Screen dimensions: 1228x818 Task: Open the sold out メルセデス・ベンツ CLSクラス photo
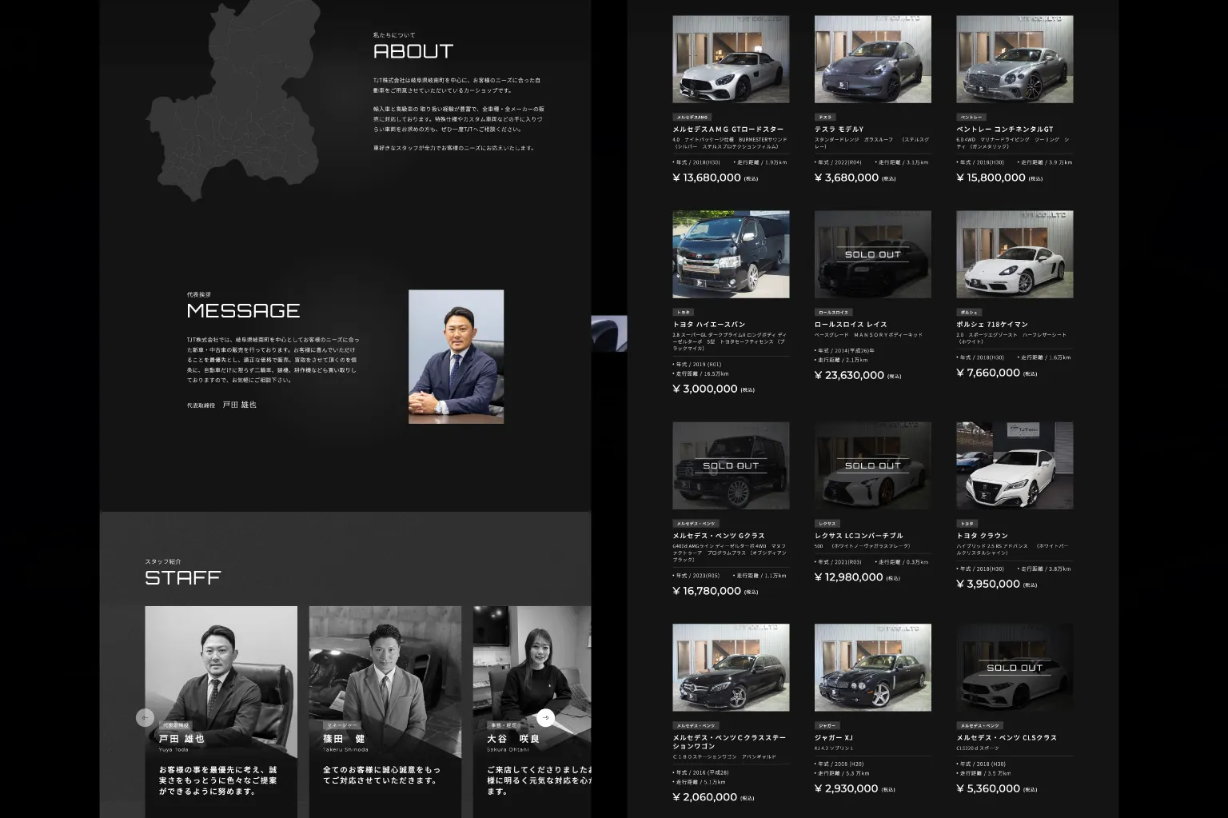coord(1015,668)
